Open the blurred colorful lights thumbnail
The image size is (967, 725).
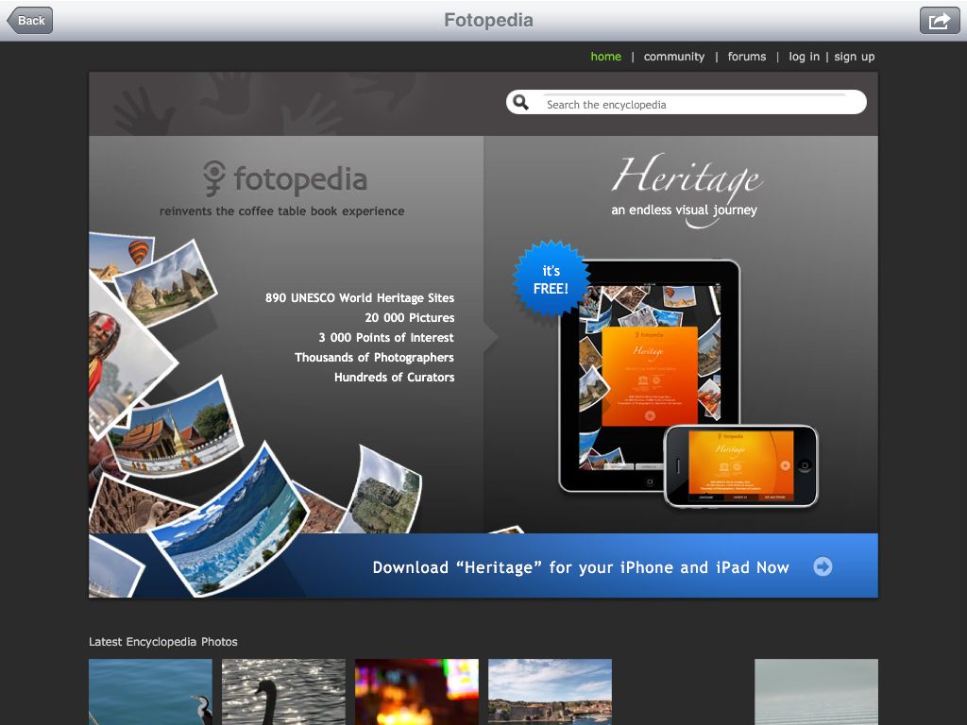pos(416,692)
